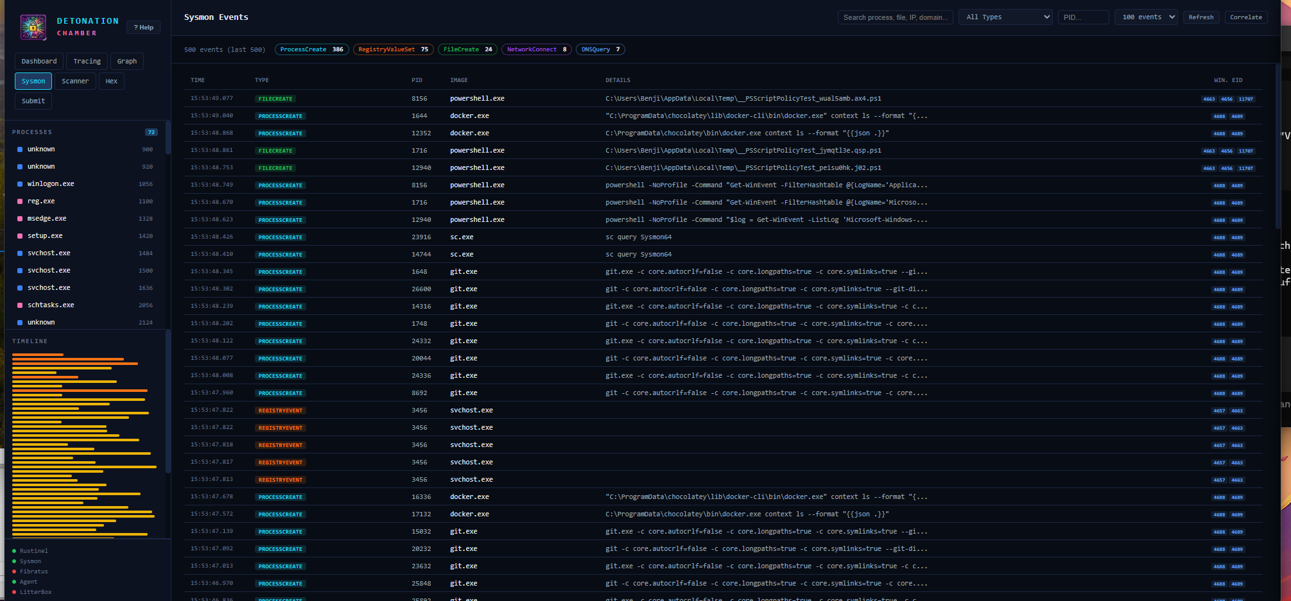The height and width of the screenshot is (601, 1291).
Task: Click the Refresh button
Action: (1201, 17)
